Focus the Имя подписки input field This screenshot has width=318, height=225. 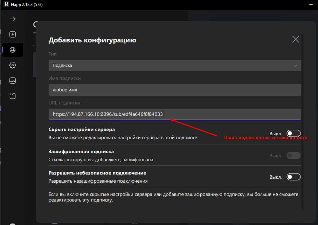pos(175,90)
